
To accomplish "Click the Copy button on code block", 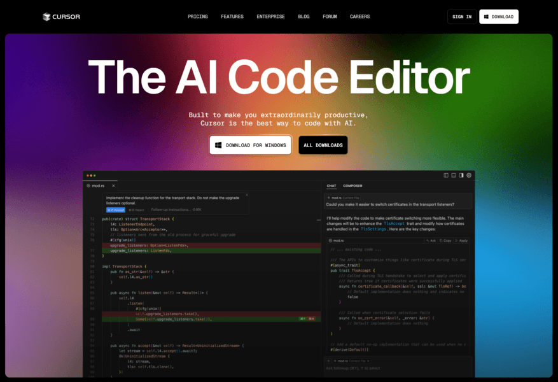I will tap(445, 241).
